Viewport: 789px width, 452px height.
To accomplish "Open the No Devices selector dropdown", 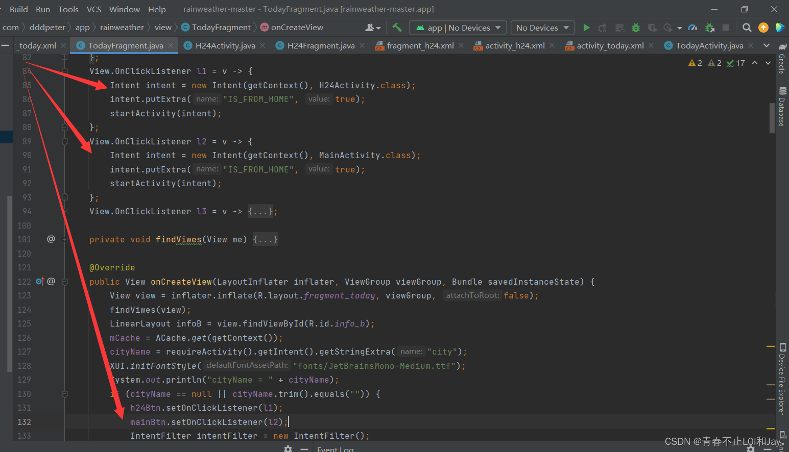I will coord(542,28).
